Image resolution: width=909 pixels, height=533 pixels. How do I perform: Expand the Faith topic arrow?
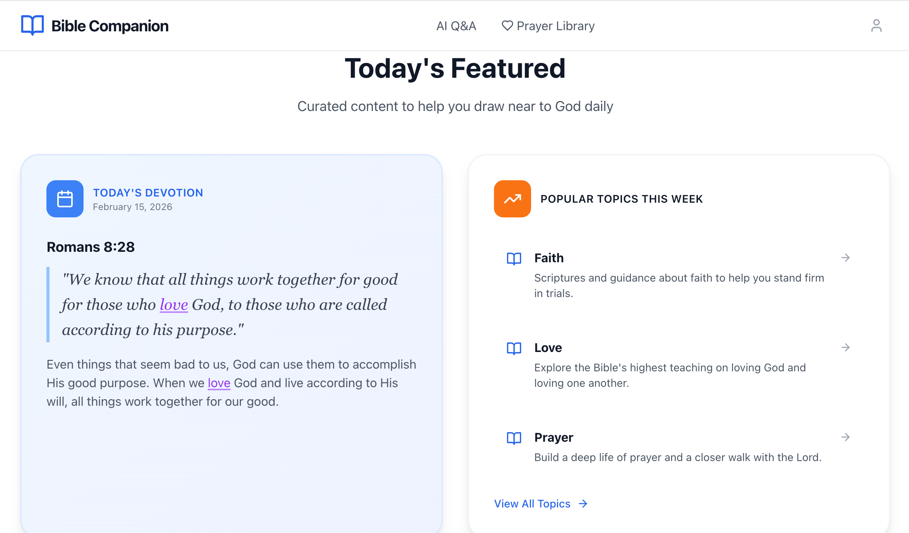pos(846,258)
